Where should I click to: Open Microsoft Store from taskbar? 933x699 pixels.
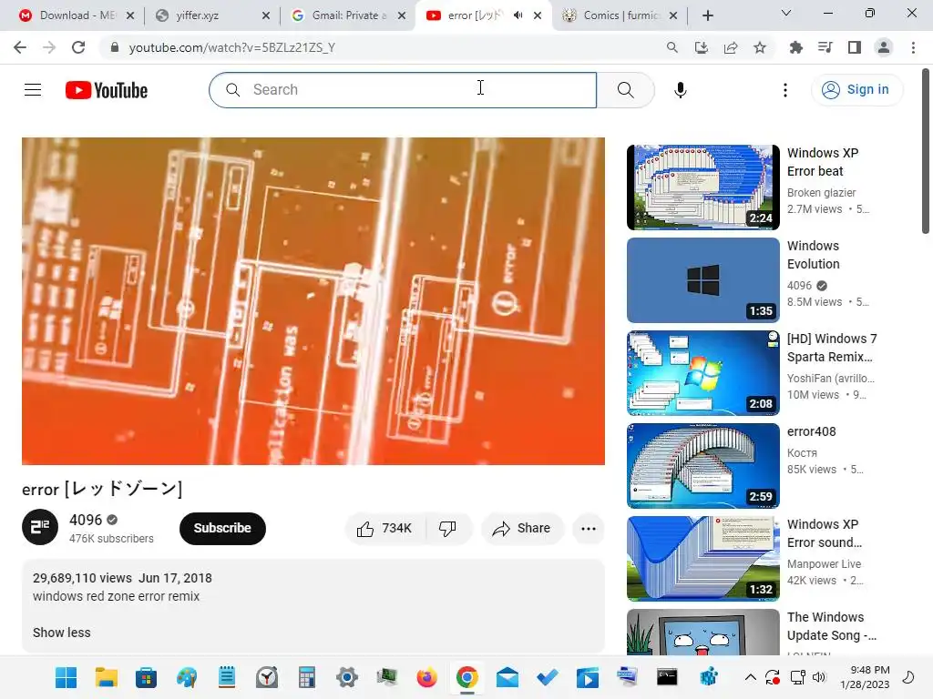(x=146, y=677)
